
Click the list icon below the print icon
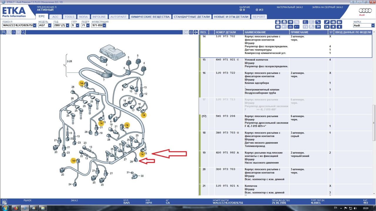click(x=278, y=27)
